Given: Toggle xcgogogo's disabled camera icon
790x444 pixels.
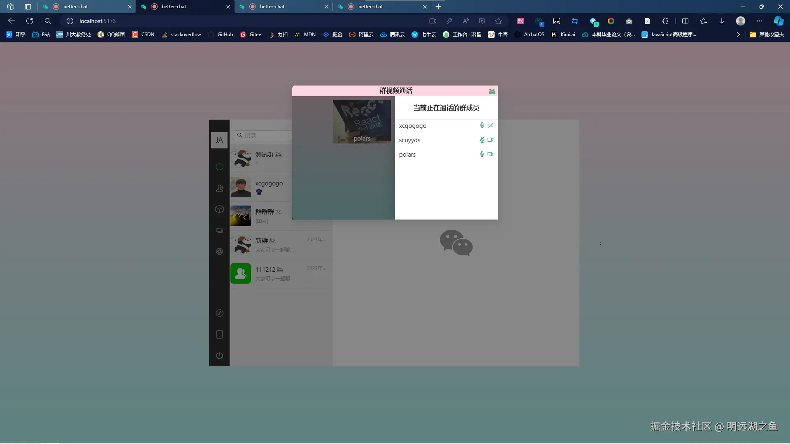Looking at the screenshot, I should (490, 125).
